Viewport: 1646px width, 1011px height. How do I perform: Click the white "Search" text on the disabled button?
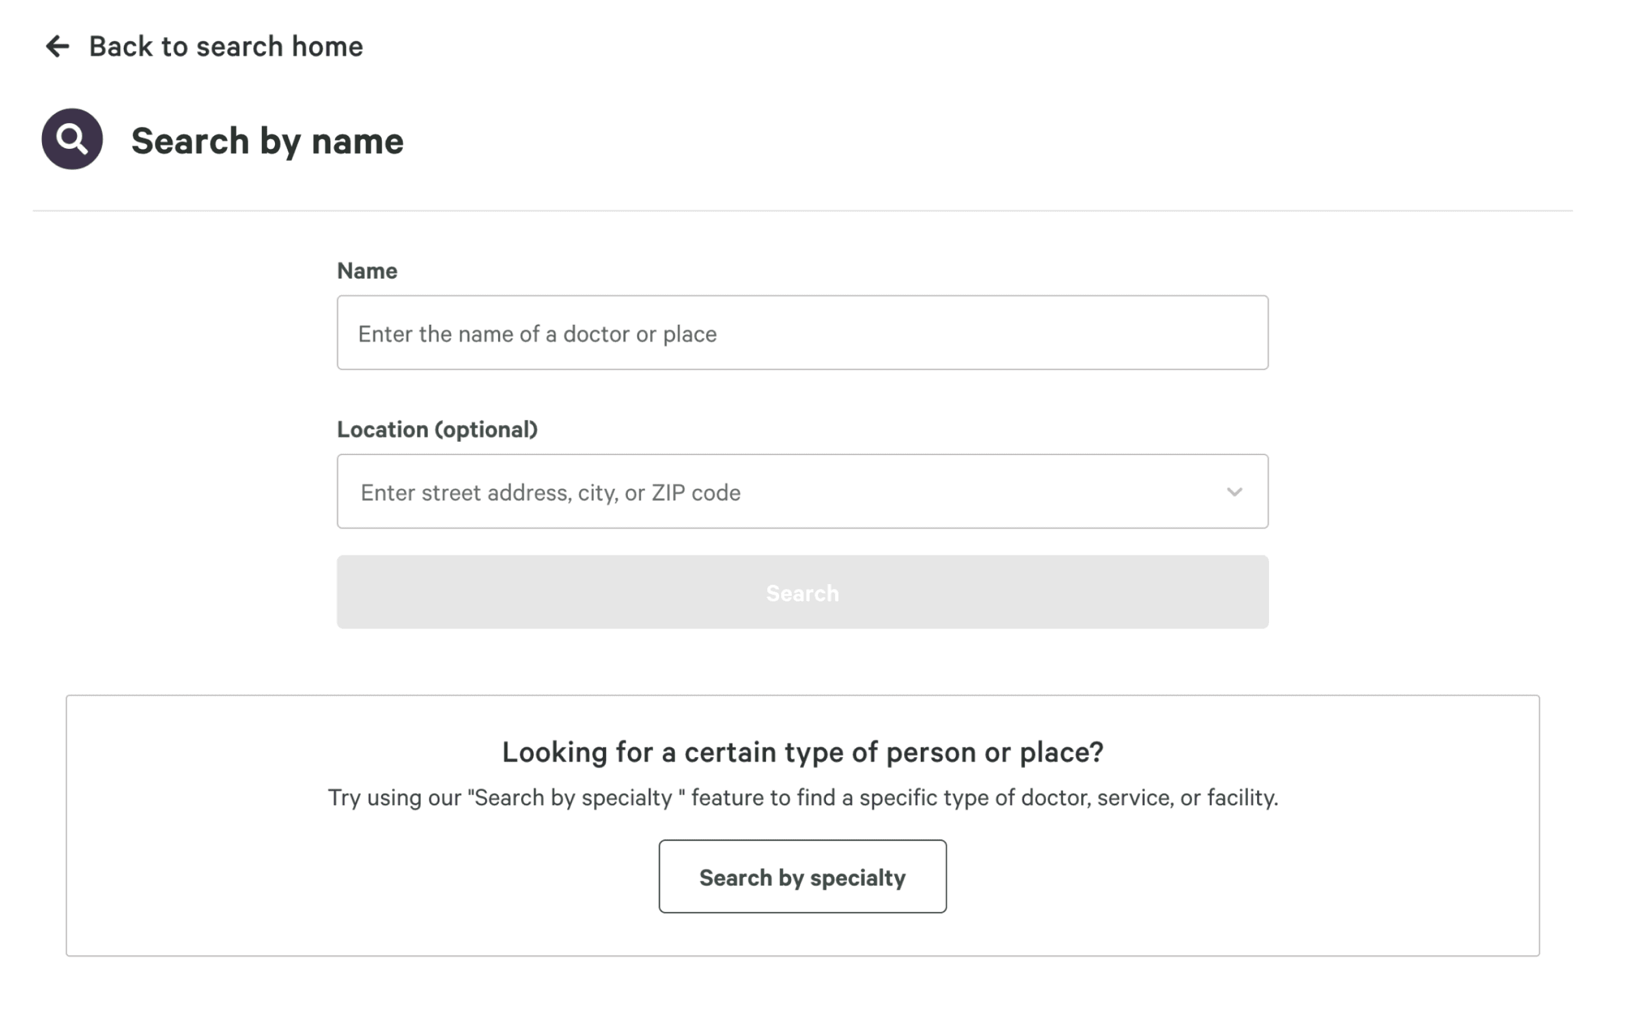[x=802, y=593]
